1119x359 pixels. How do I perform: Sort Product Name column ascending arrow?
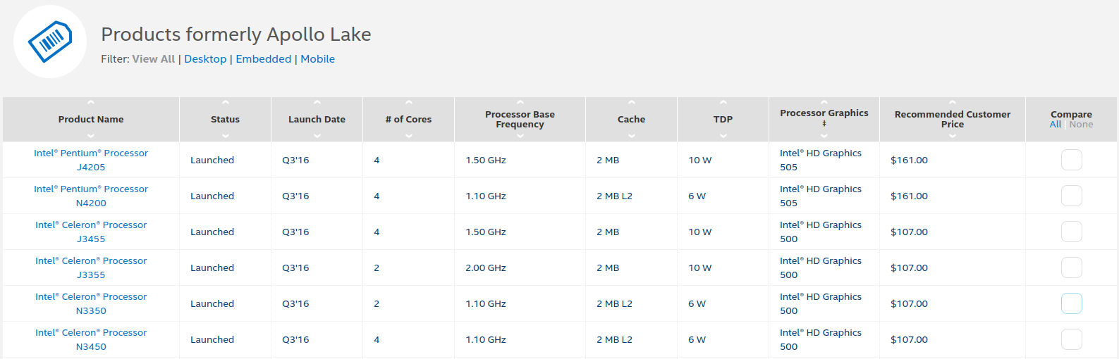click(91, 103)
